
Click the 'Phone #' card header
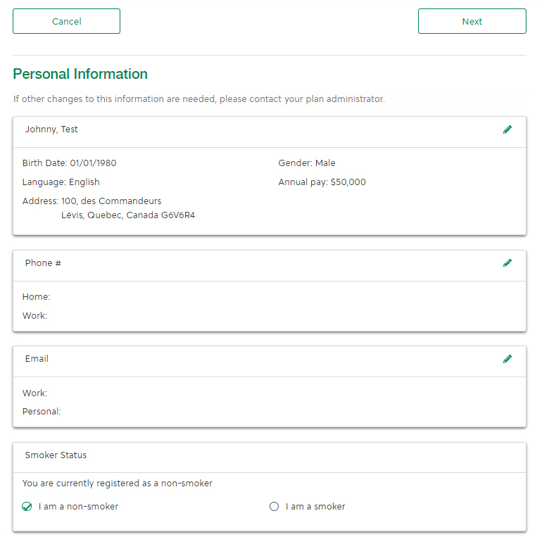[x=43, y=263]
